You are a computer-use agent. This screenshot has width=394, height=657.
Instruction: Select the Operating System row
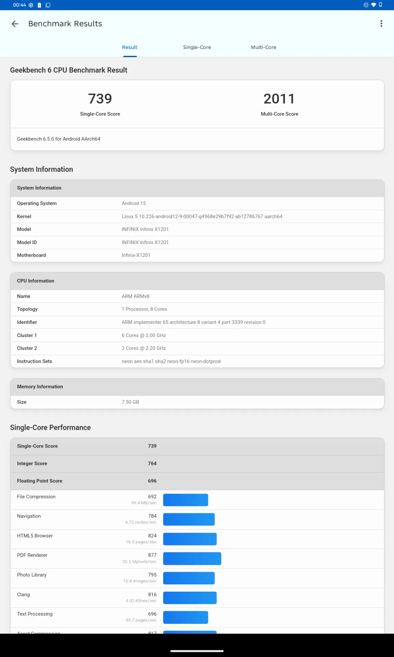197,203
